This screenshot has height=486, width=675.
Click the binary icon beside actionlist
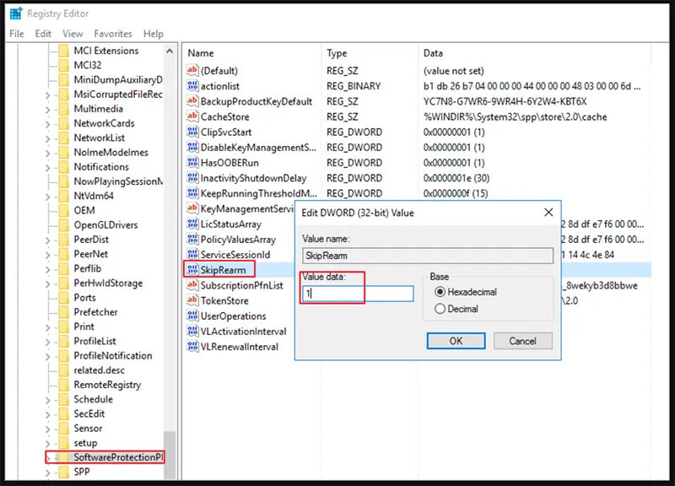[192, 86]
